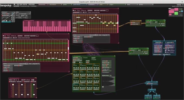Click the play icon on the random 12 pad
The width and height of the screenshot is (184, 100).
click(74, 68)
